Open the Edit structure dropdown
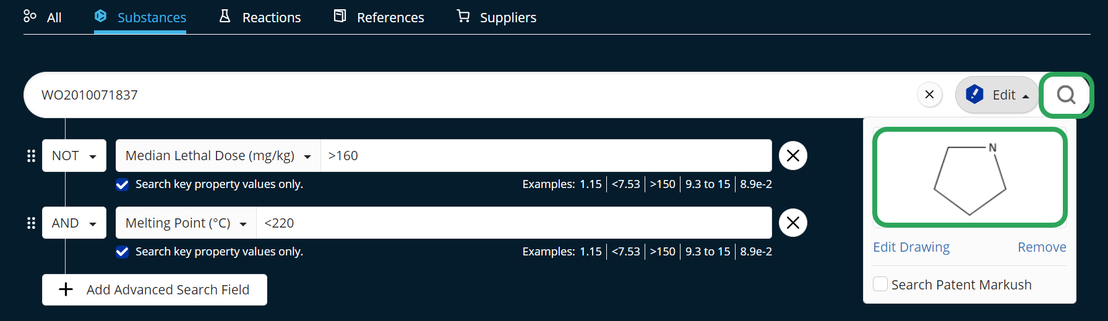This screenshot has width=1108, height=321. coord(997,95)
